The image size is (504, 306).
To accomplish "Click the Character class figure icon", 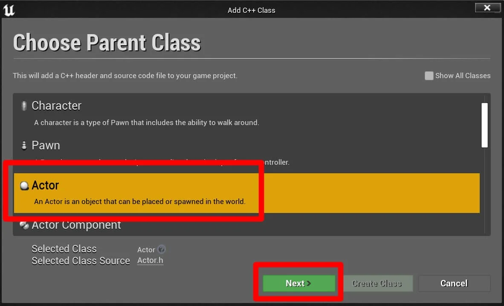I will point(24,106).
